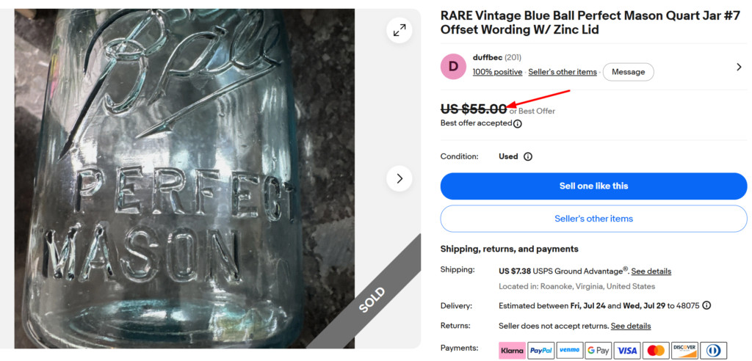This screenshot has height=361, width=752.
Task: Select the Discover card icon
Action: coord(684,351)
